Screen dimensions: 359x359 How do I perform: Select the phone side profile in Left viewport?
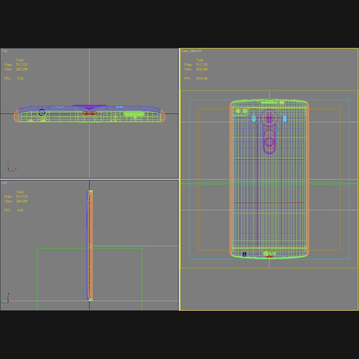90,245
